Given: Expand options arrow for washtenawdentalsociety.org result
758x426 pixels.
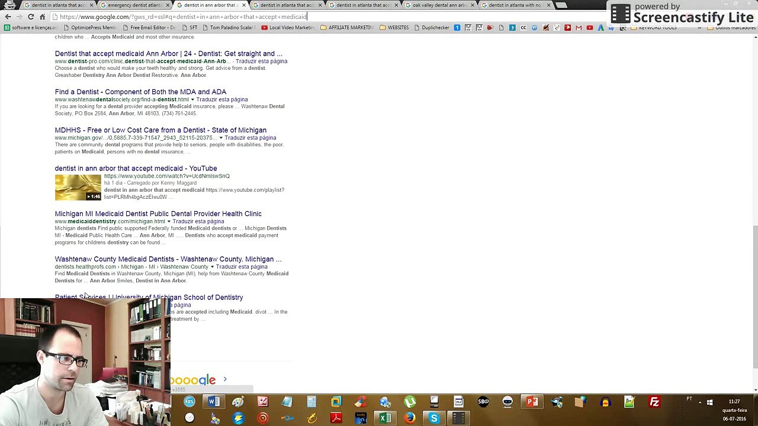Looking at the screenshot, I should point(192,99).
